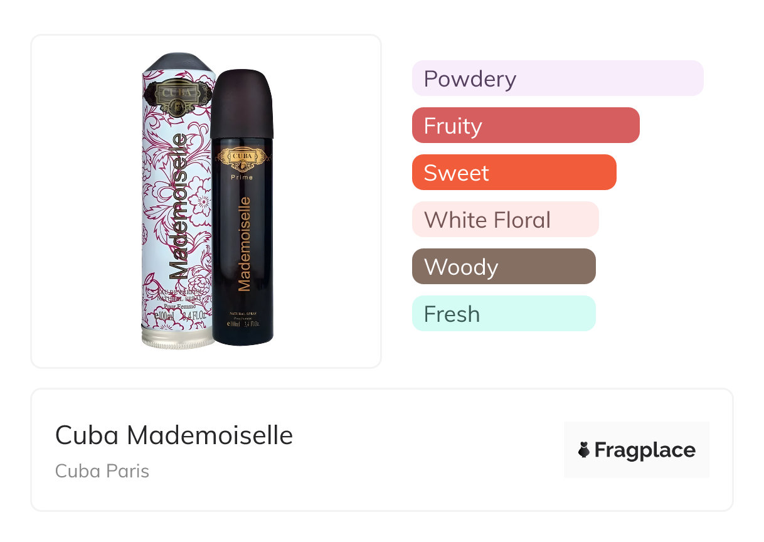Open the Cuba Mademoiselle title
Viewport: 764px width, 542px height.
pos(174,435)
